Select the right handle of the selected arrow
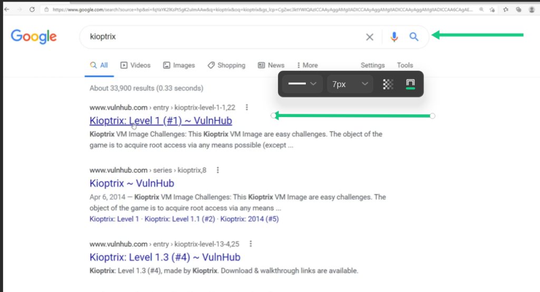Screen dimensions: 540x292 432,116
